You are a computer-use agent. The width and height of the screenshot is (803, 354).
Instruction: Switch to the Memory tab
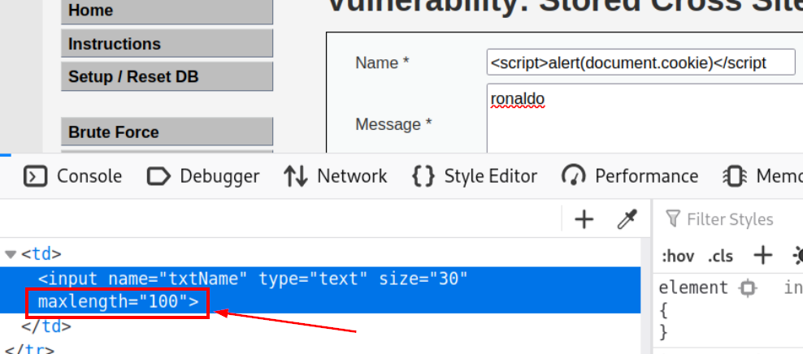(x=762, y=176)
